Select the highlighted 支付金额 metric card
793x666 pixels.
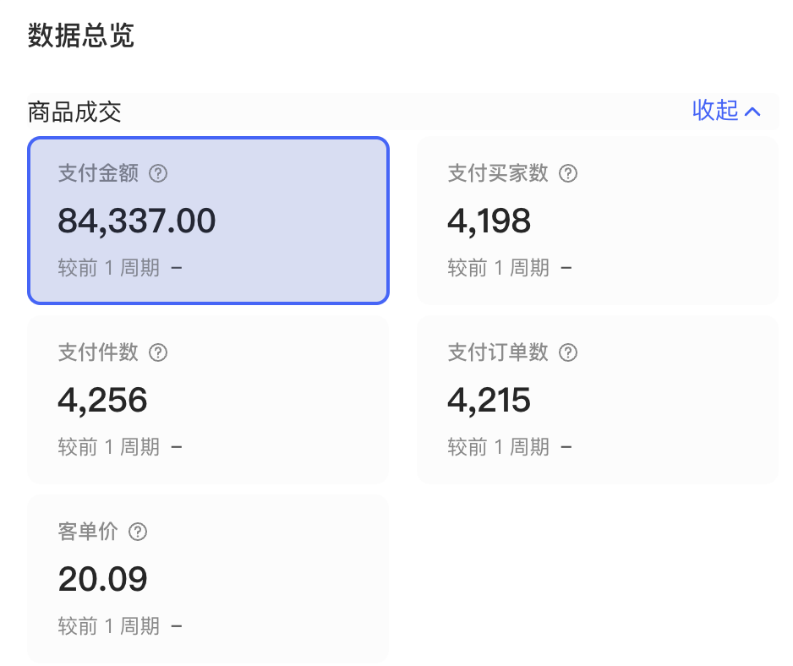(208, 220)
